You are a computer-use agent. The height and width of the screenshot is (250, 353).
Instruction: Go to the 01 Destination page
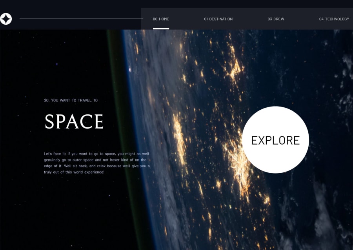[218, 19]
